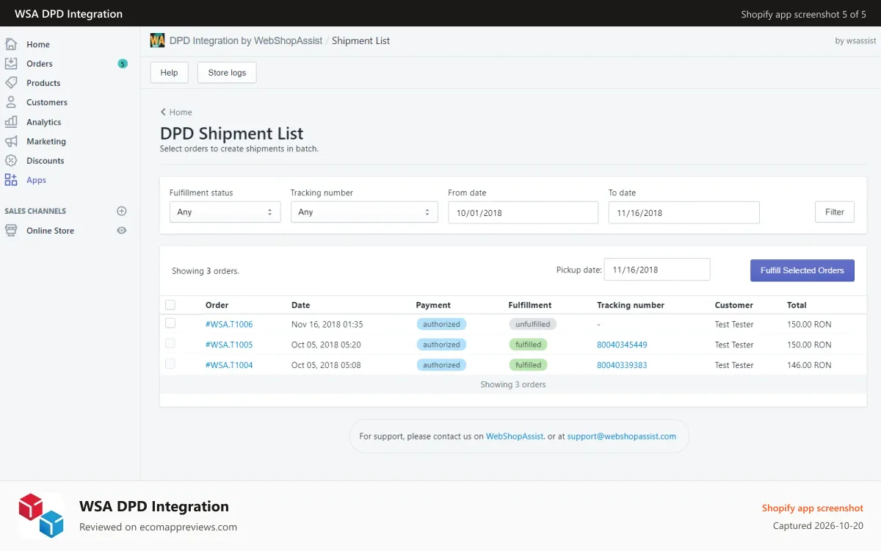881x551 pixels.
Task: Click the 146.00 RON total cell
Action: 809,365
